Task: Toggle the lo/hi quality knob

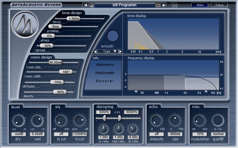Action: [x=218, y=121]
